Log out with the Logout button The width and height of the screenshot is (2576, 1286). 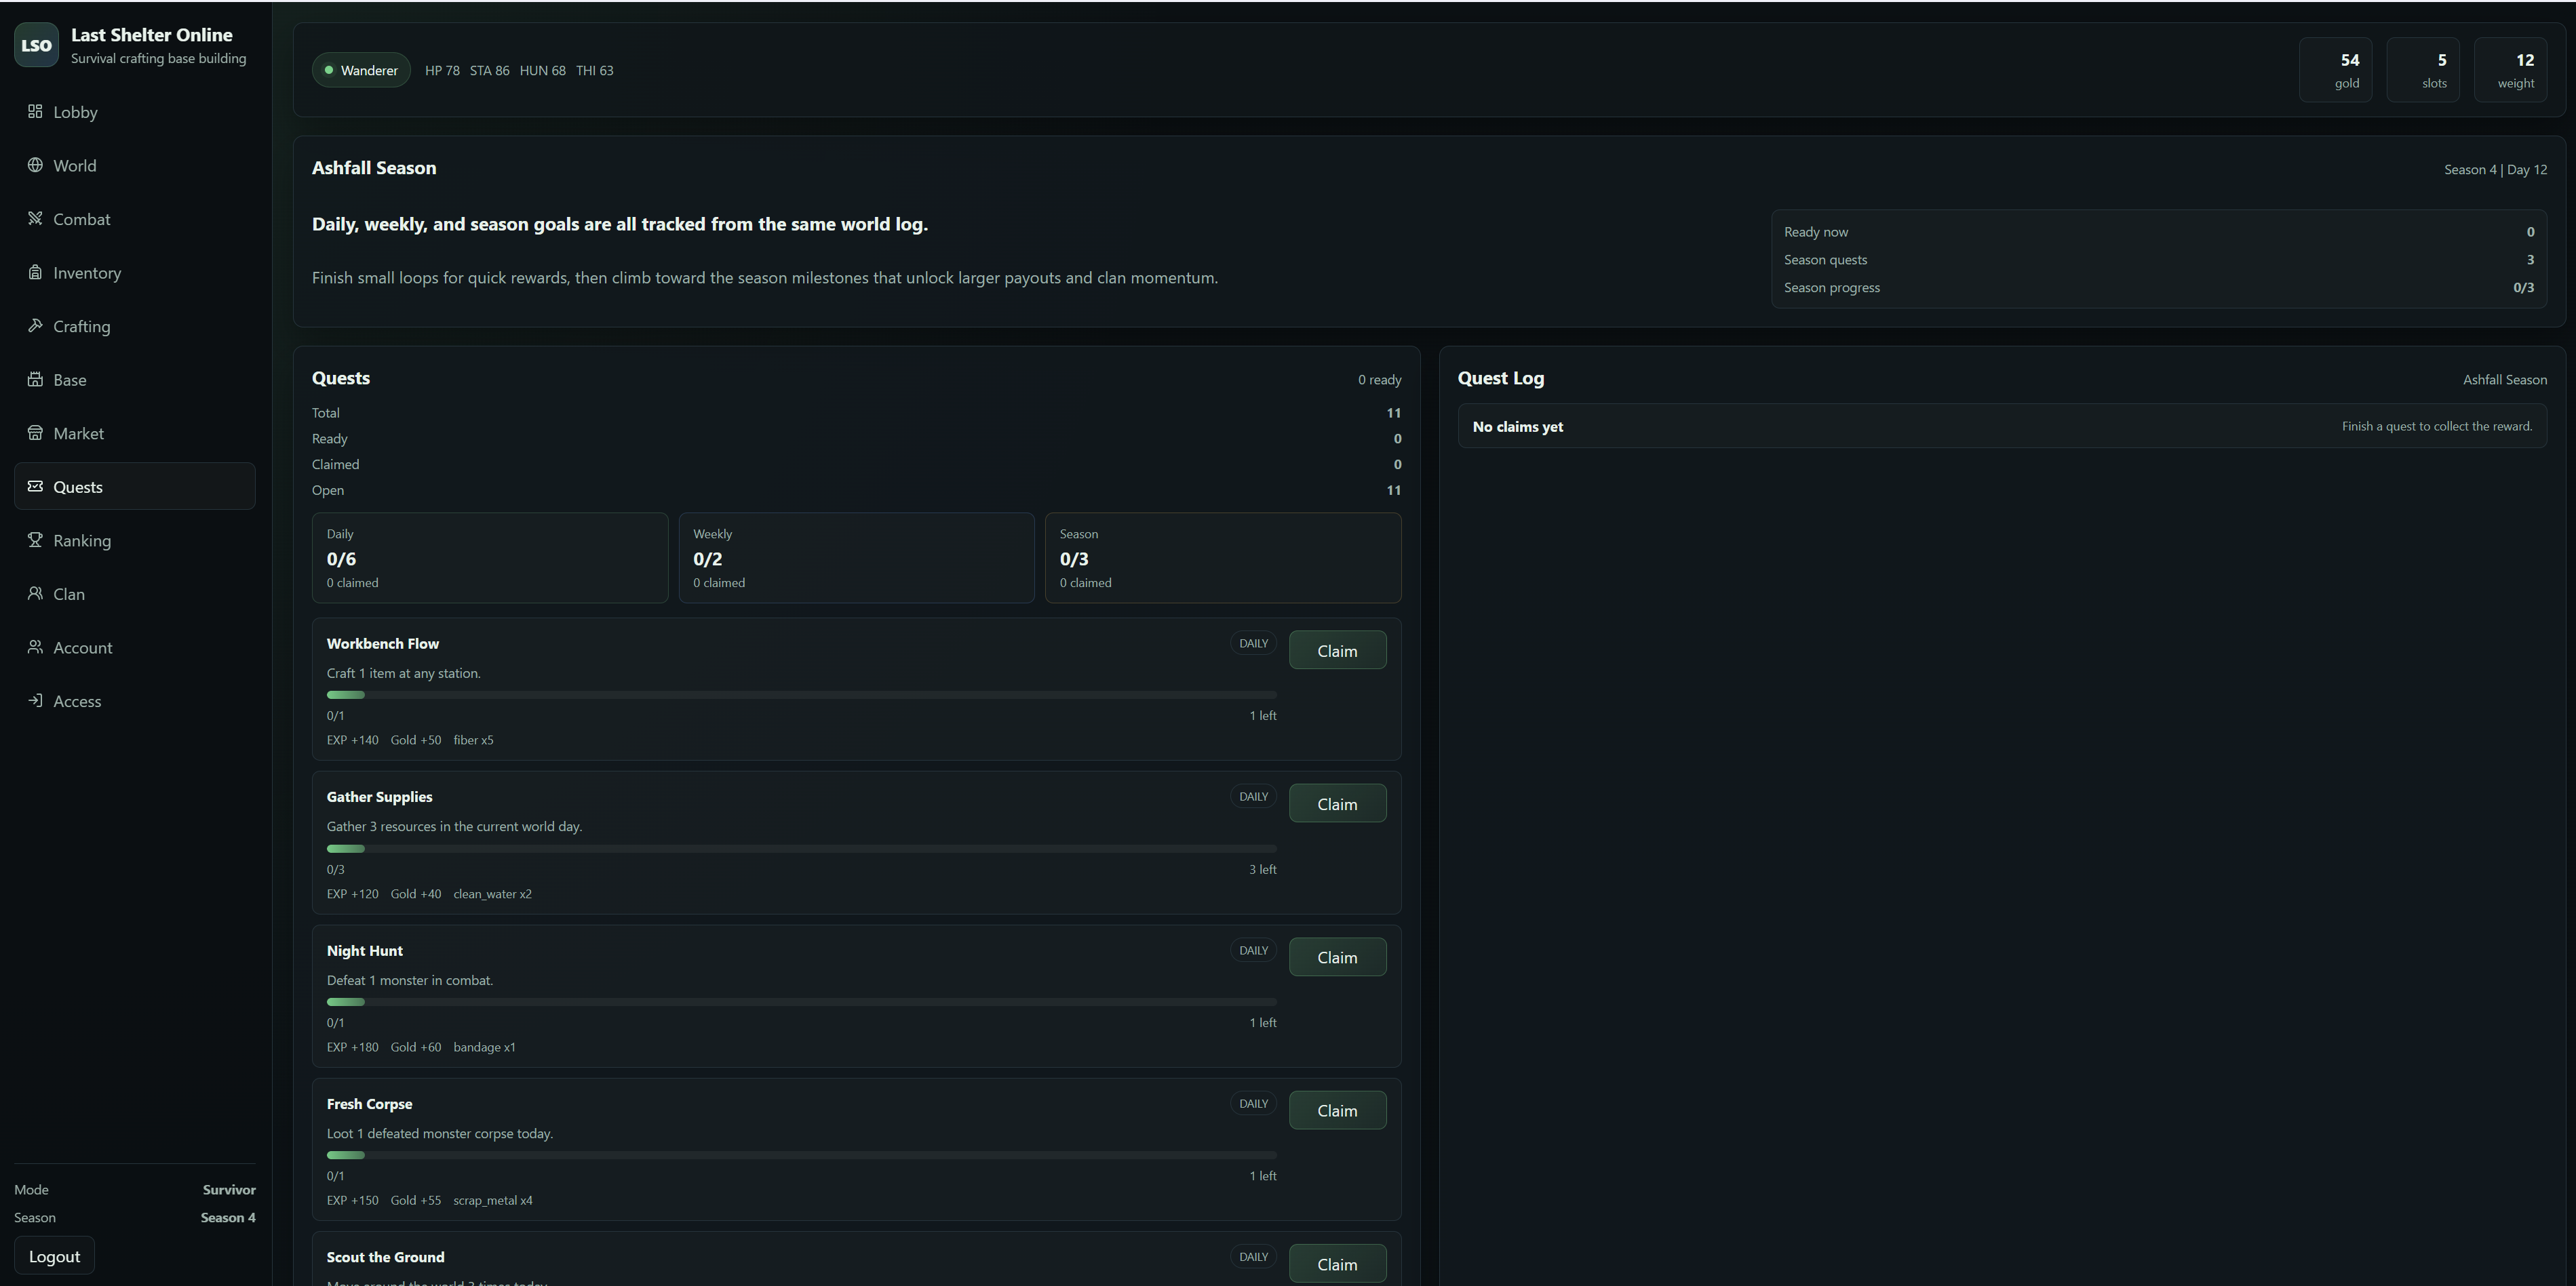click(x=54, y=1256)
